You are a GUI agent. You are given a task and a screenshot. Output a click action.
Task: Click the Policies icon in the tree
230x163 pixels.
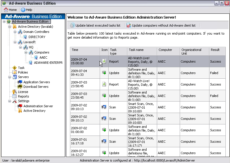click(15, 72)
